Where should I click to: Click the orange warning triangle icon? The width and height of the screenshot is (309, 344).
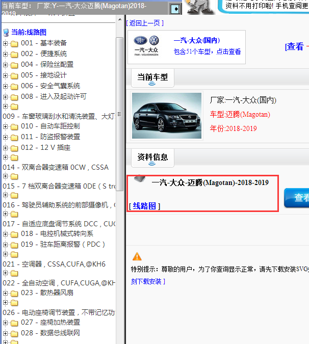coord(137,256)
